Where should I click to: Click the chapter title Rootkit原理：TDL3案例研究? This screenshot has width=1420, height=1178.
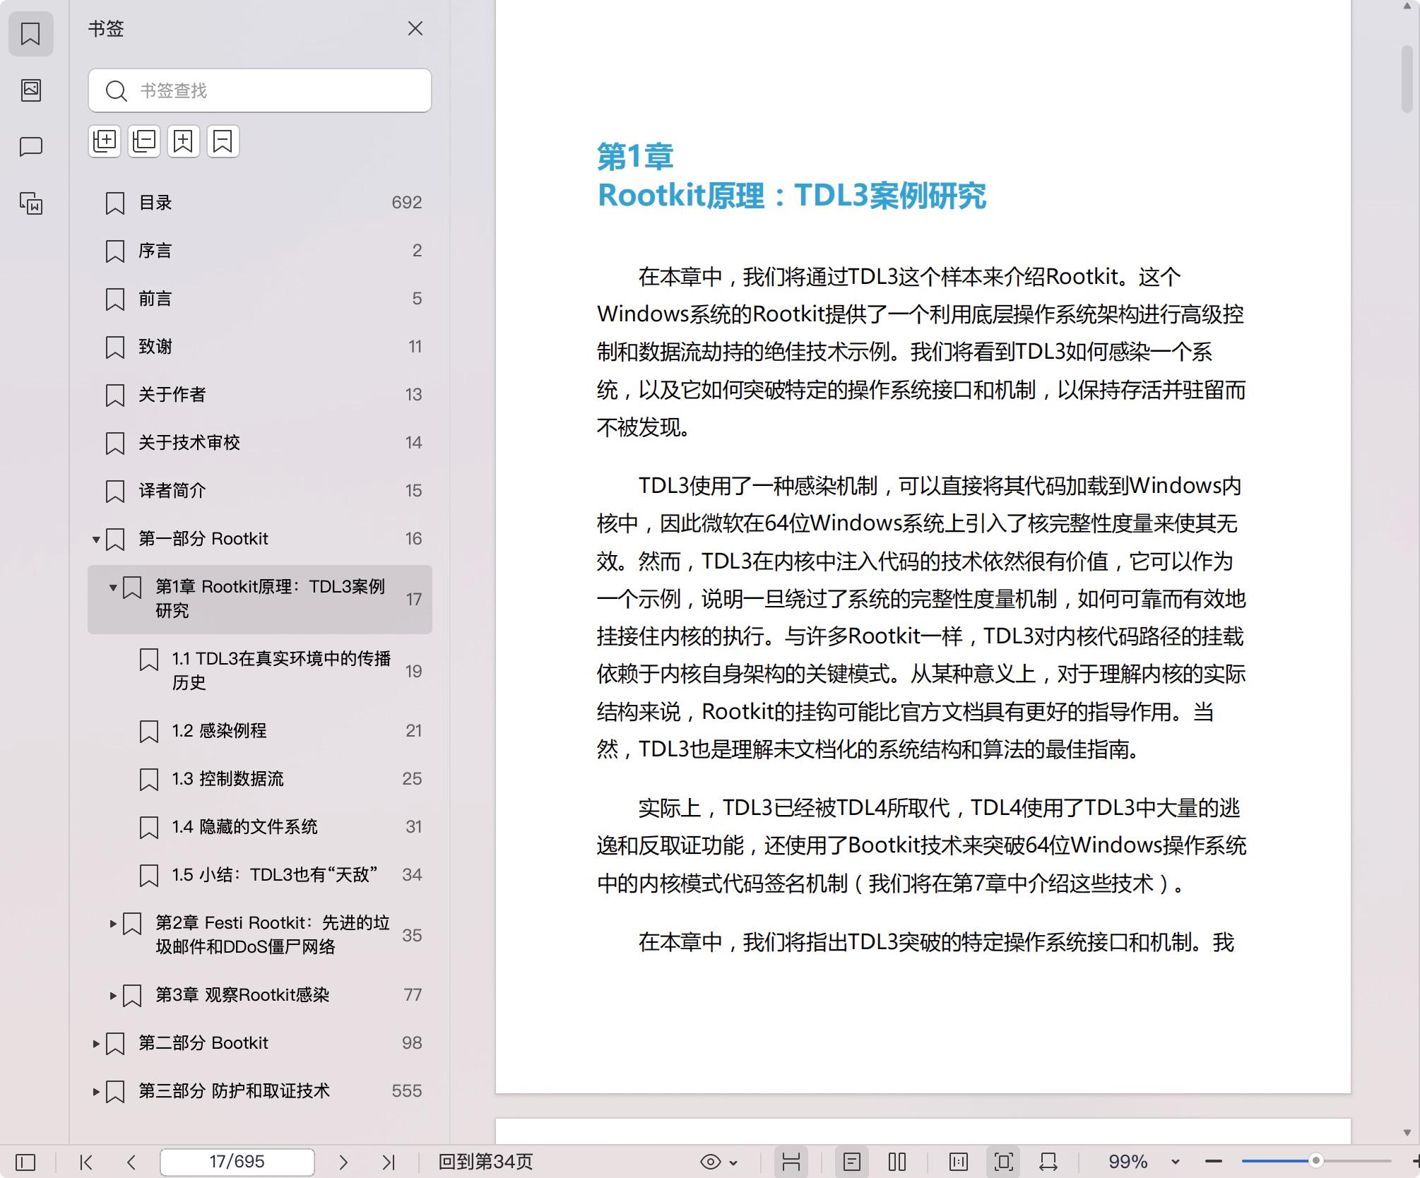792,196
